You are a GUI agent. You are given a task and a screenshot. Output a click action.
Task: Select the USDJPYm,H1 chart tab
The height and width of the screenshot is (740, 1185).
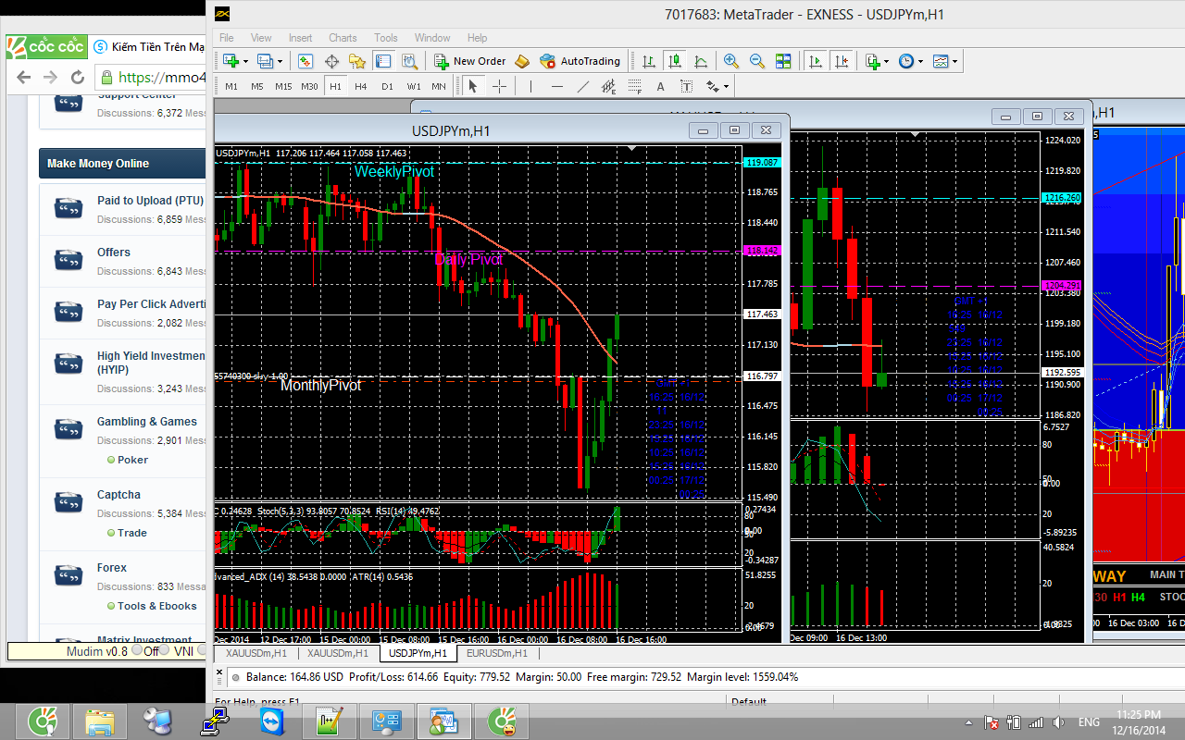(418, 653)
